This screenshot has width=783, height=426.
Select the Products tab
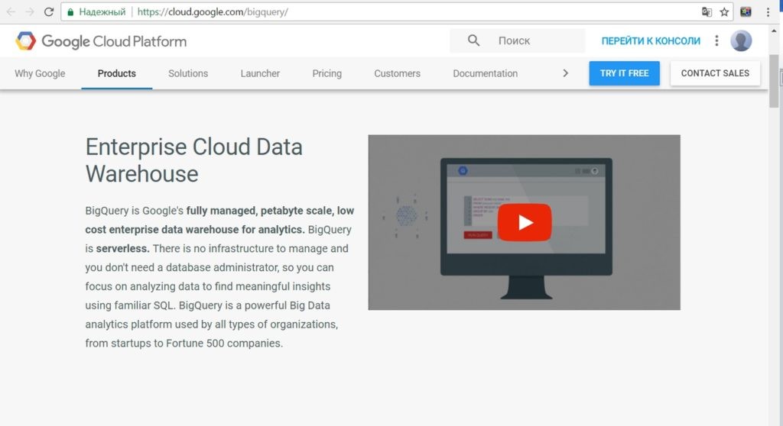[x=117, y=73]
